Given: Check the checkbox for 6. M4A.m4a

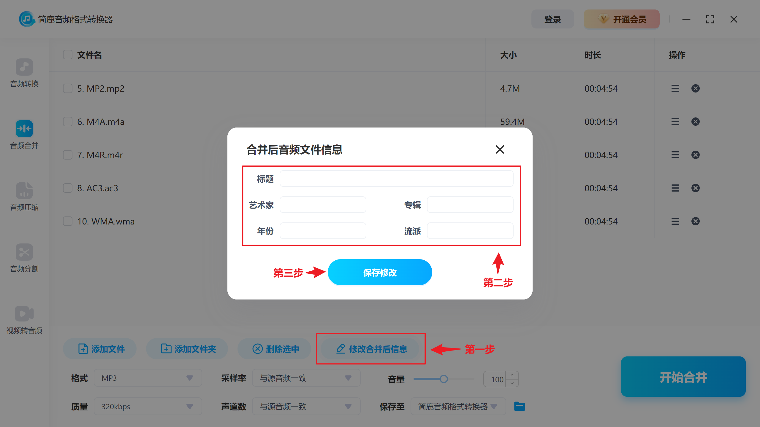Looking at the screenshot, I should (67, 121).
